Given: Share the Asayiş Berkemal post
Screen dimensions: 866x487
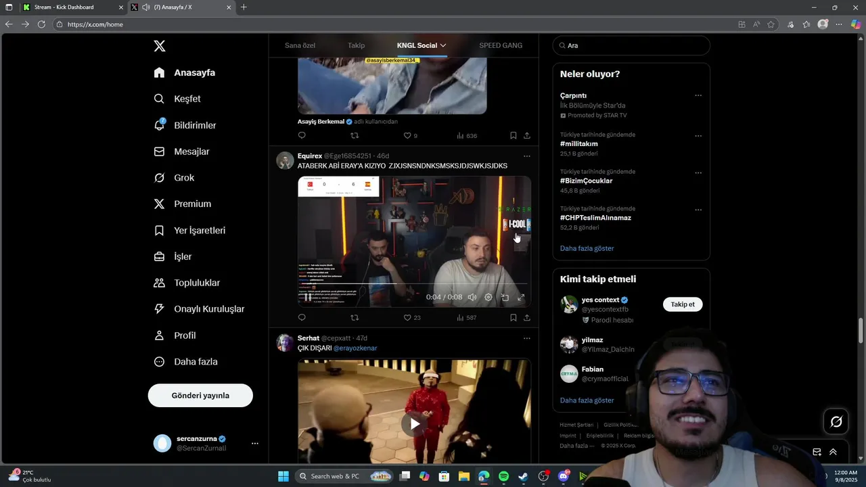Looking at the screenshot, I should (527, 135).
